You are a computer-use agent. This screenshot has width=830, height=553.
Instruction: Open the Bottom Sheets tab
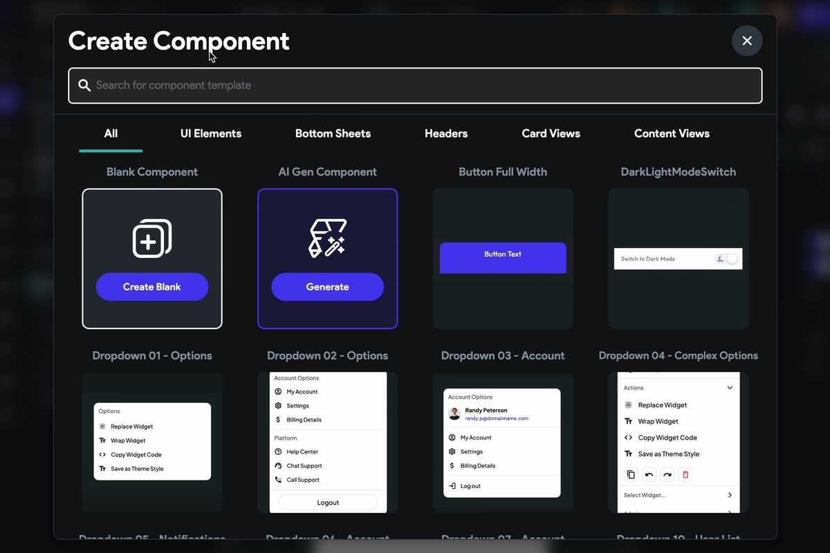click(333, 133)
